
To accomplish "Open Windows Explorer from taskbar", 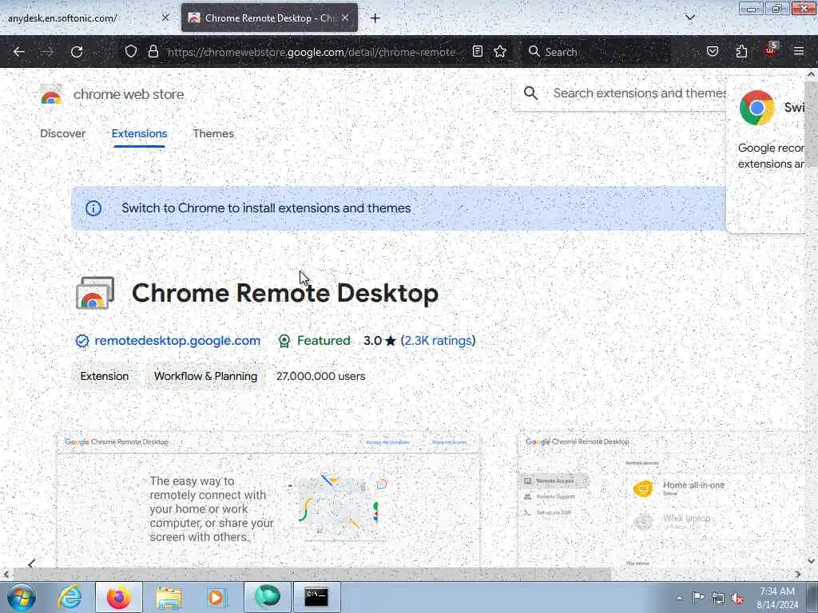I will pos(169,597).
